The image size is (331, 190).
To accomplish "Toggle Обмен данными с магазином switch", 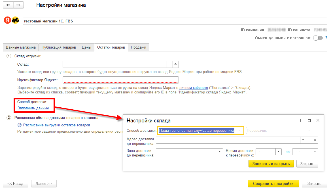I will click(x=318, y=38).
